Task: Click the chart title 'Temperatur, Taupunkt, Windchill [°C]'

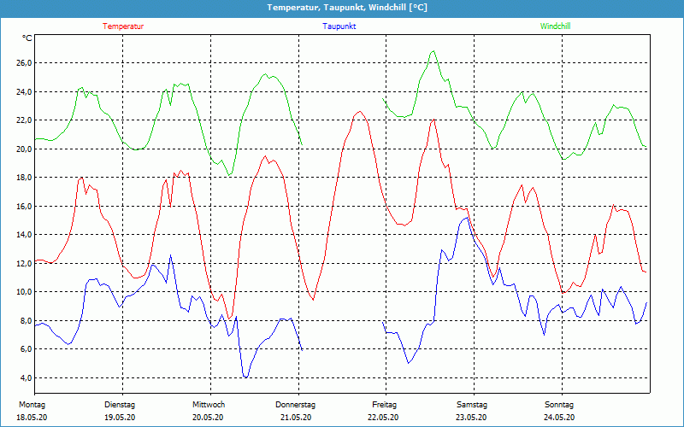Action: tap(347, 8)
